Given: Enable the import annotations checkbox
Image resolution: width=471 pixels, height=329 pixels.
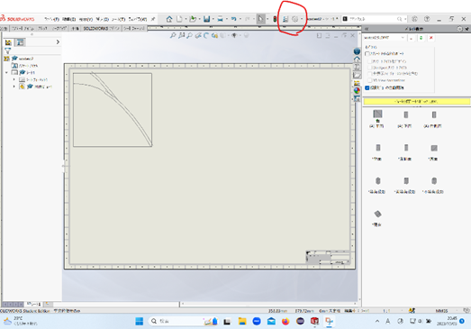Looking at the screenshot, I should (x=367, y=54).
